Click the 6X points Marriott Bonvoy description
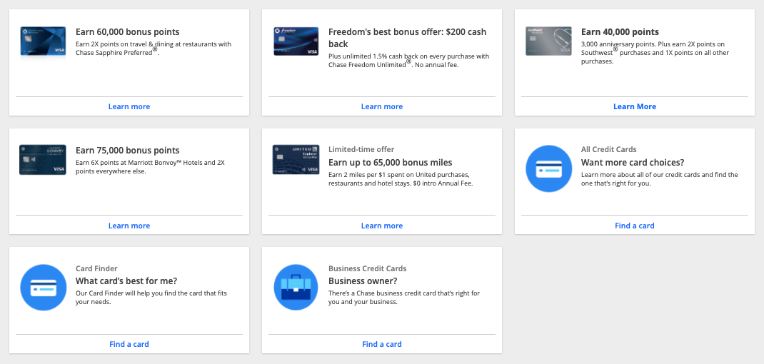The width and height of the screenshot is (764, 364). click(x=150, y=166)
